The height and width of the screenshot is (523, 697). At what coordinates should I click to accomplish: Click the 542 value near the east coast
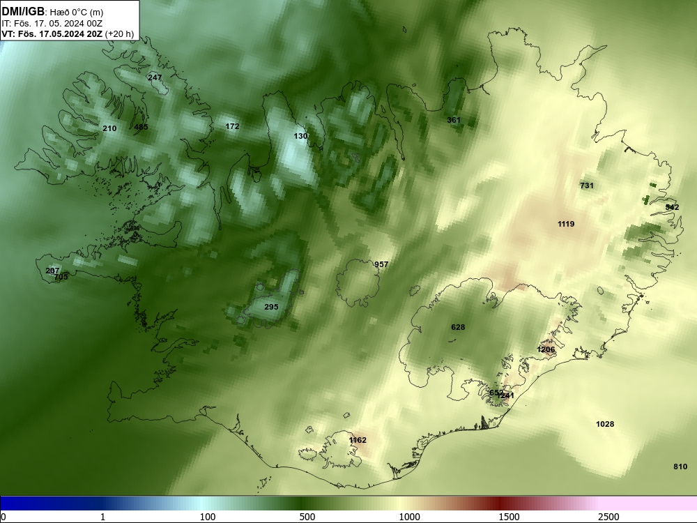point(672,207)
